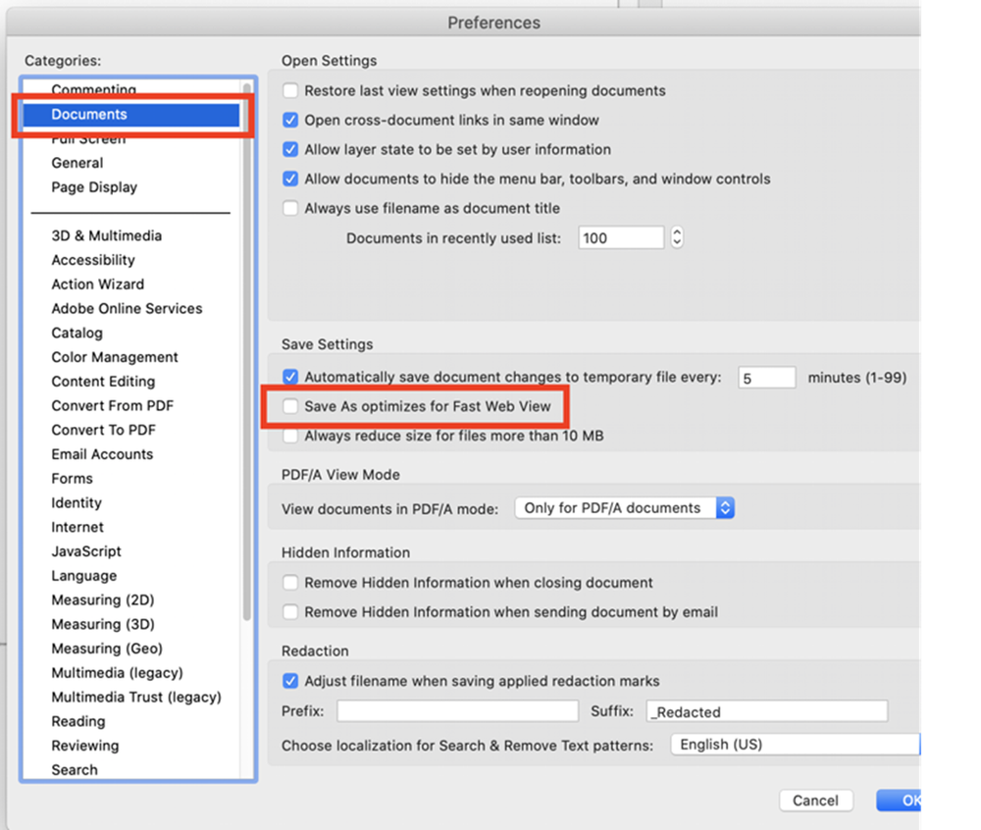Uncheck Open cross-document links in same window
The image size is (981, 830).
click(x=290, y=121)
